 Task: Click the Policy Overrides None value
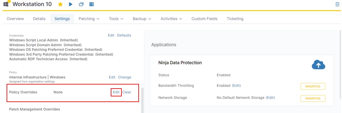58,92
